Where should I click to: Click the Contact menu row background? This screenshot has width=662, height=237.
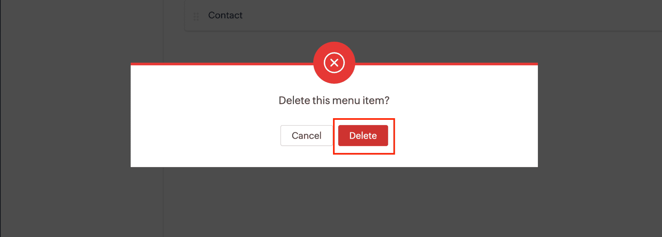tap(430, 16)
